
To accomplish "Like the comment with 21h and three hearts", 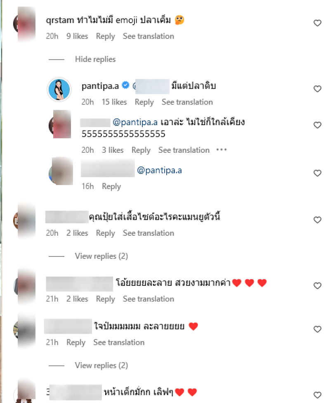I will pyautogui.click(x=317, y=286).
